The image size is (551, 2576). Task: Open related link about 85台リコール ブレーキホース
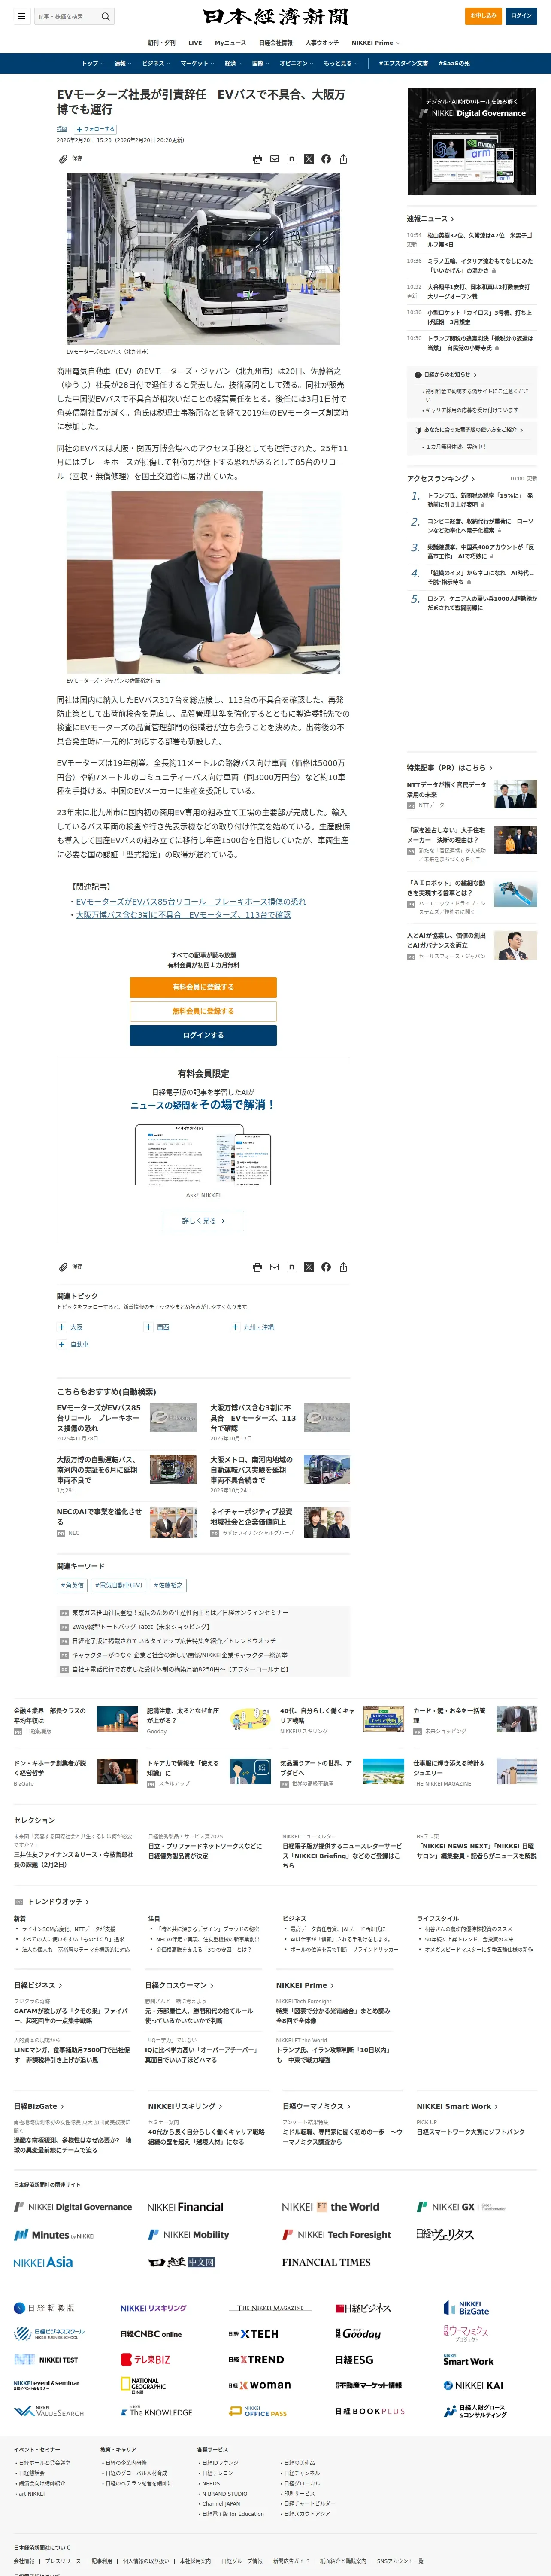191,901
